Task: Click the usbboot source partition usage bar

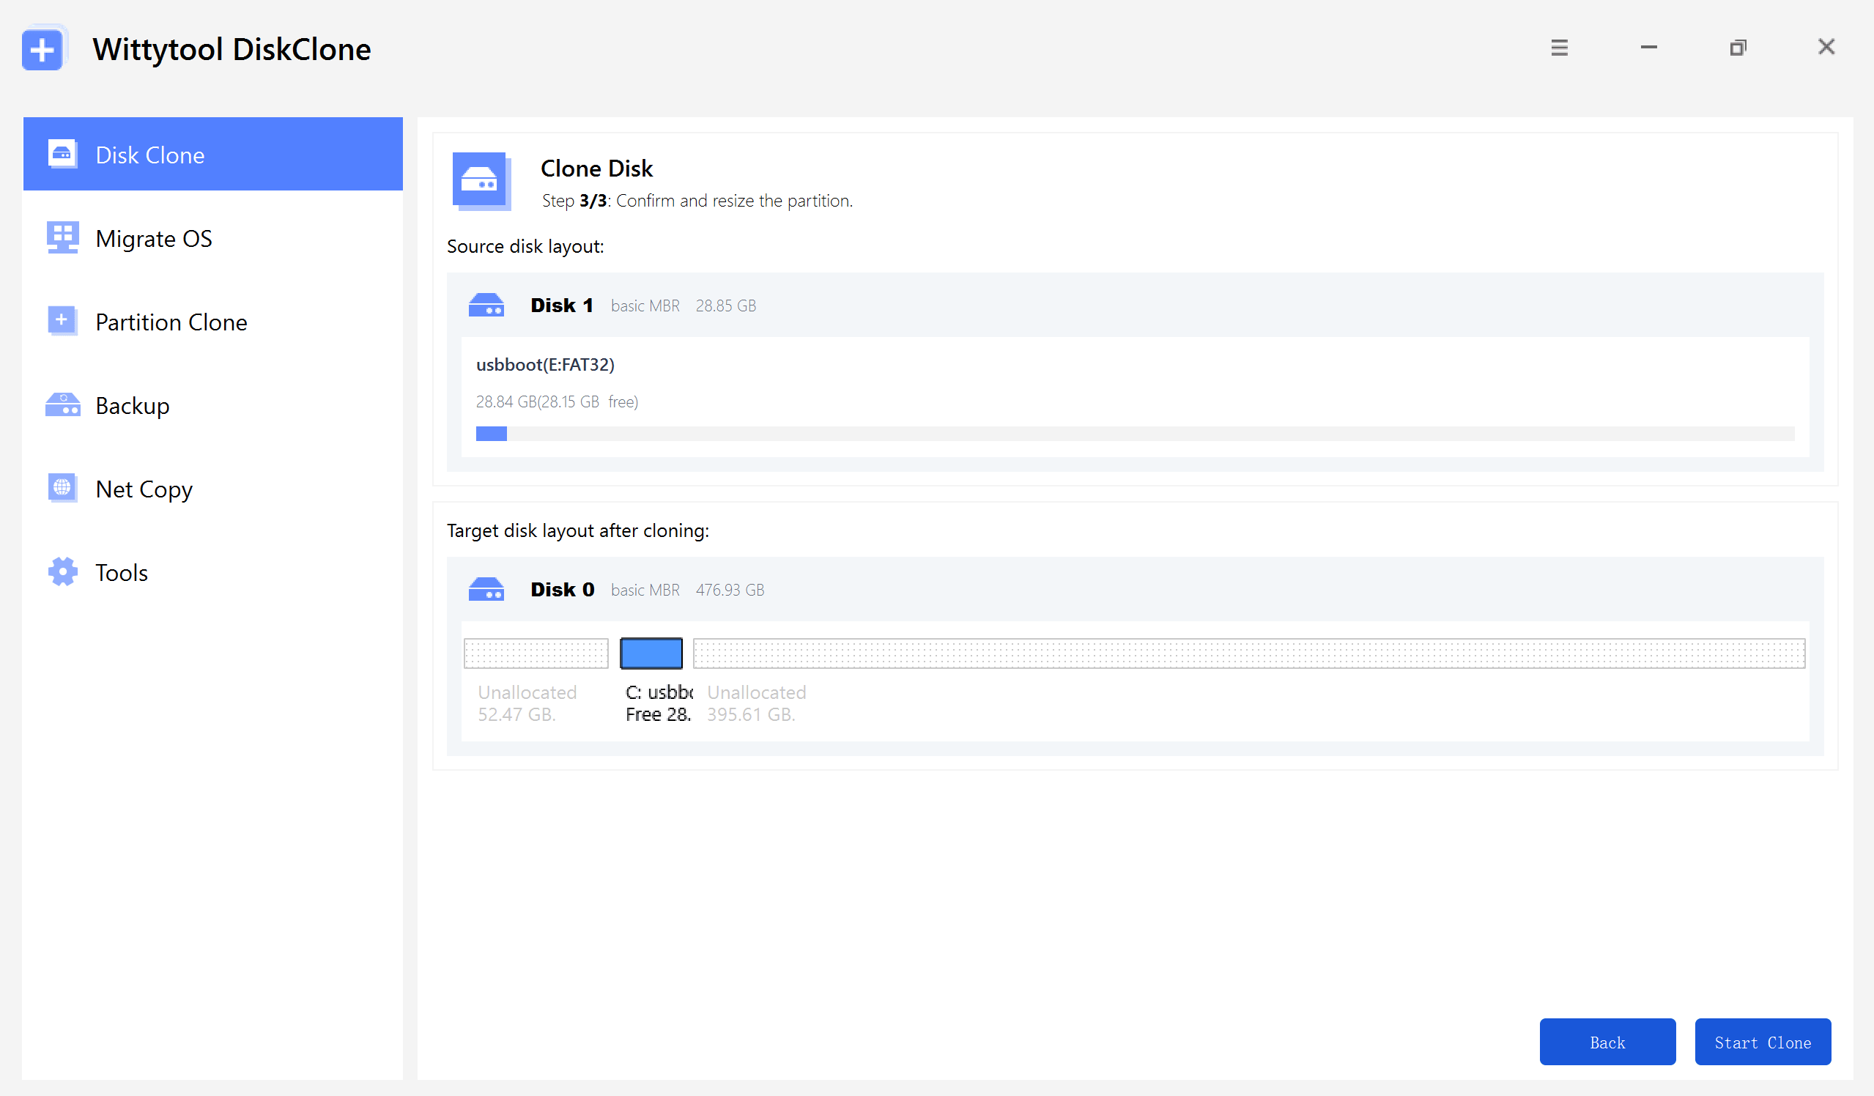Action: 1134,434
